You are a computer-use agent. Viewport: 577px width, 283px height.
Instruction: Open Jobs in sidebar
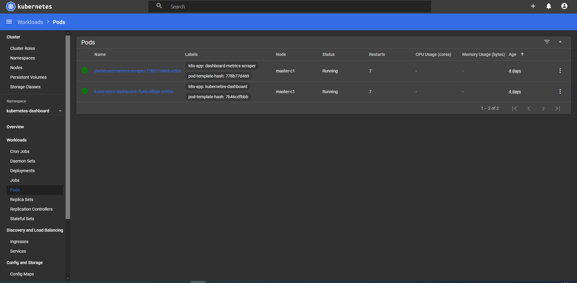coord(15,180)
